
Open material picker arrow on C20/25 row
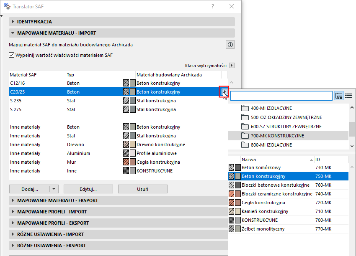pyautogui.click(x=224, y=92)
